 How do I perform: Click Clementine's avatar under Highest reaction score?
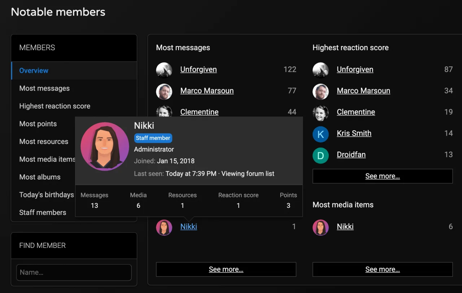(x=321, y=113)
